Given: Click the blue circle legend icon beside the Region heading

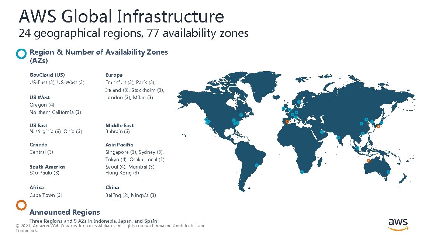Looking at the screenshot, I should [21, 53].
